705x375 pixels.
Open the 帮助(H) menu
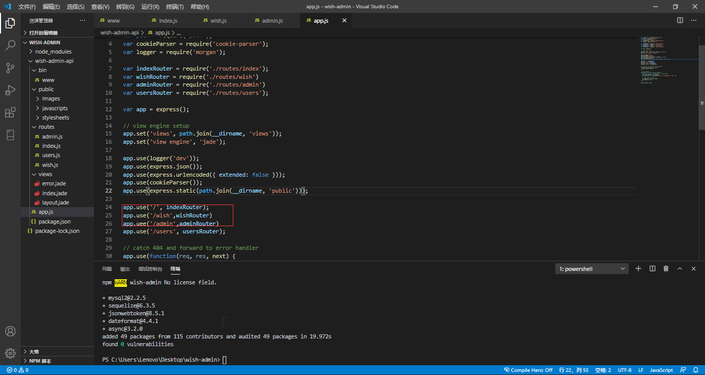(200, 7)
